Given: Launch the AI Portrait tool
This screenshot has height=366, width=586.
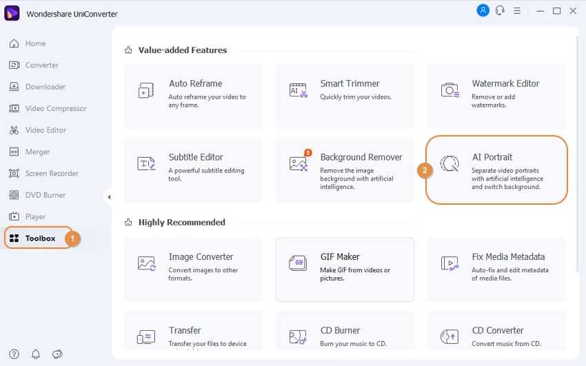Looking at the screenshot, I should [x=496, y=170].
